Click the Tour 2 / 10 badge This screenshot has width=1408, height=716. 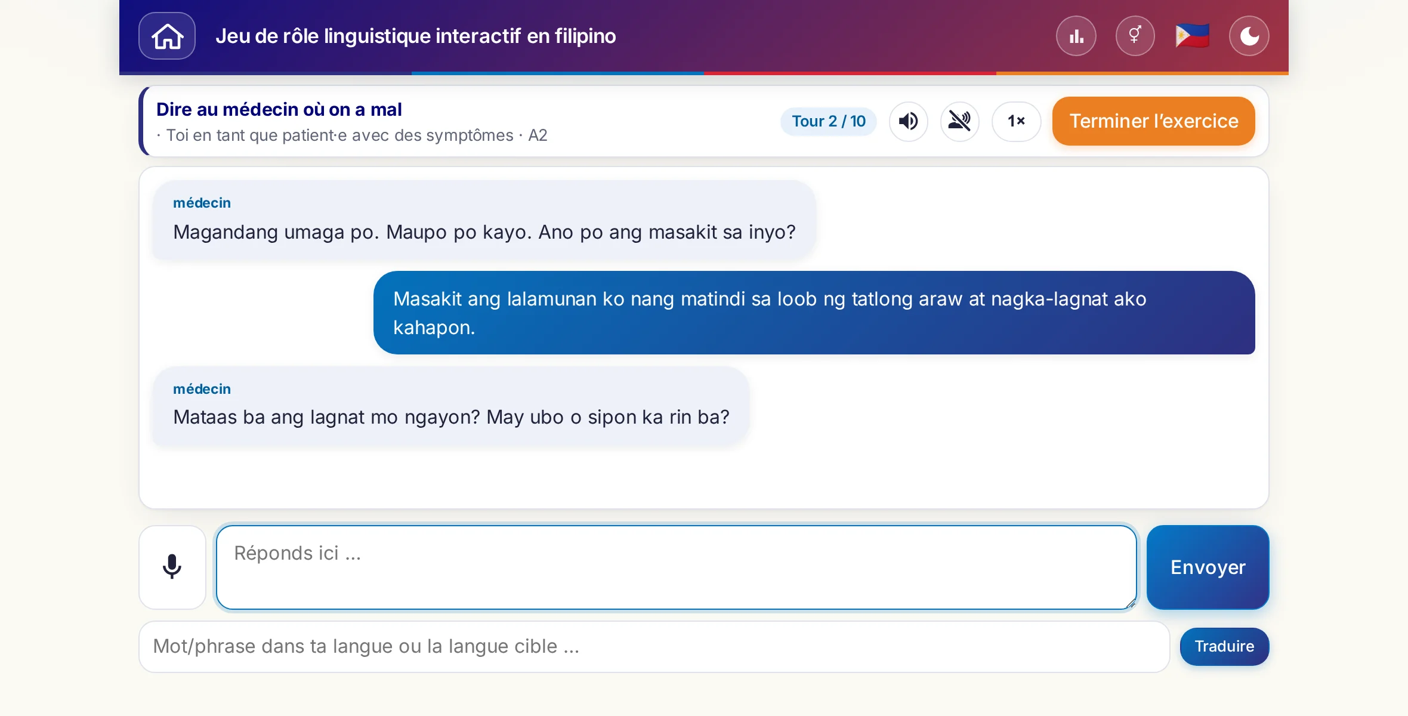coord(829,121)
